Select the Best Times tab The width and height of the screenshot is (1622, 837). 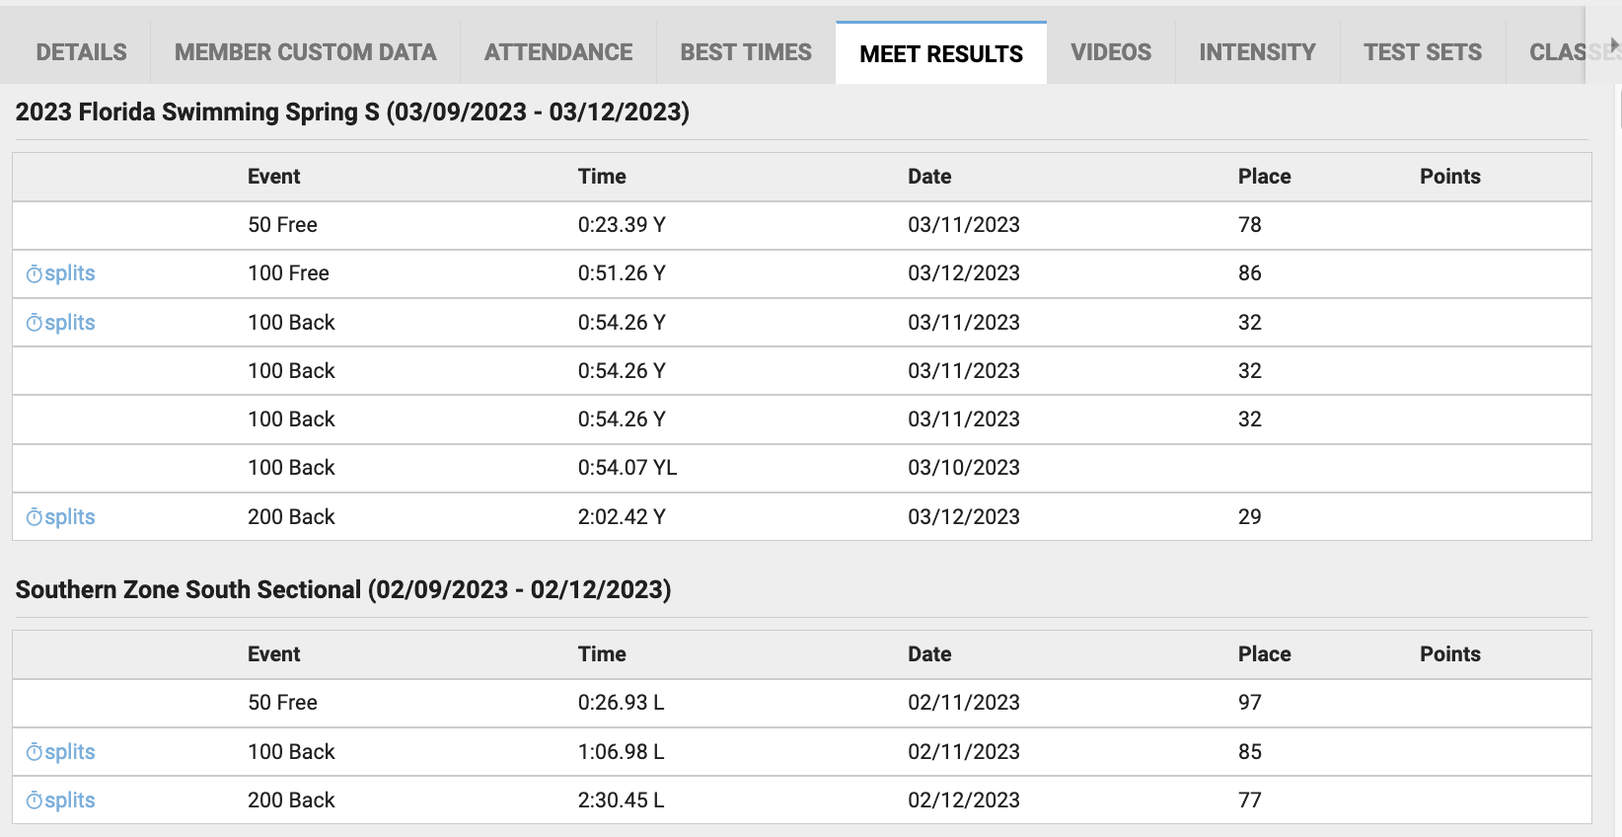pos(746,52)
